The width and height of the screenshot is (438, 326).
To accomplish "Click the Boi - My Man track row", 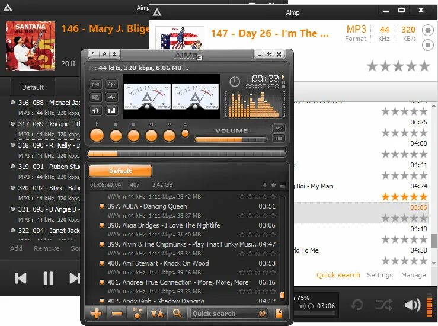I will point(361,191).
